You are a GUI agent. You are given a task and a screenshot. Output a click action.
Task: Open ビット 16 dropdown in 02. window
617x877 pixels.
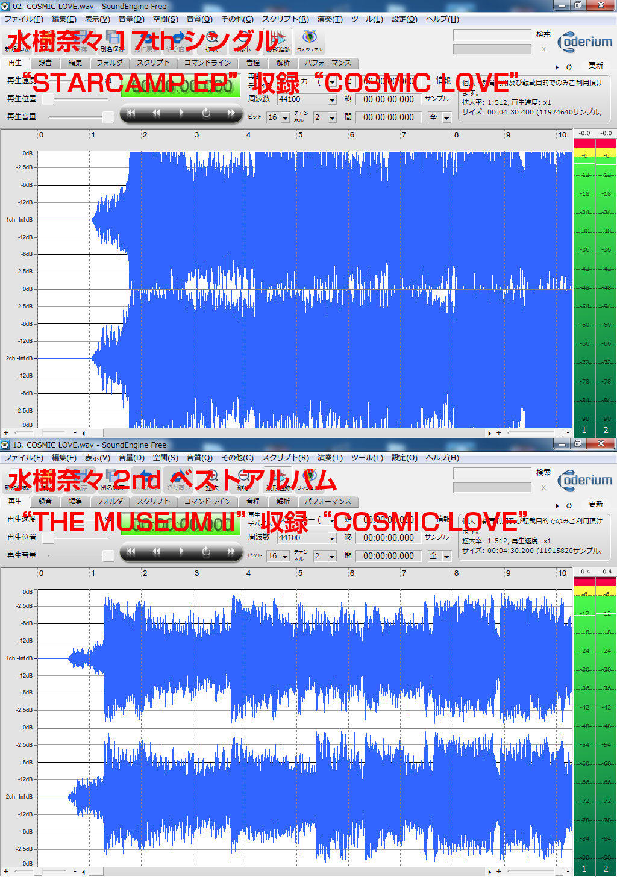tap(285, 117)
